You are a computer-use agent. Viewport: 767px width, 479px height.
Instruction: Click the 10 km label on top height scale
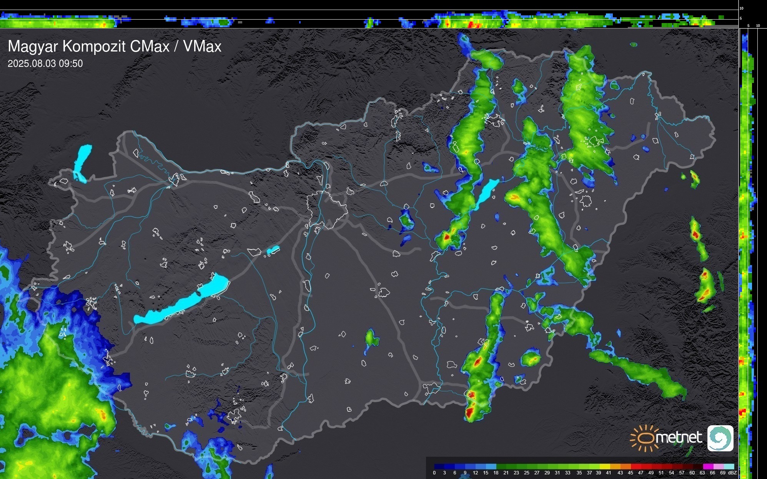coord(742,8)
